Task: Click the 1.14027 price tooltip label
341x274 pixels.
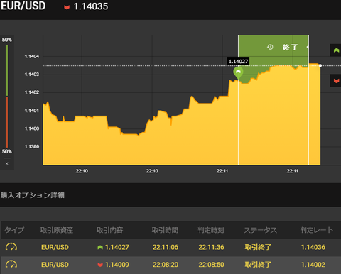Action: point(239,62)
